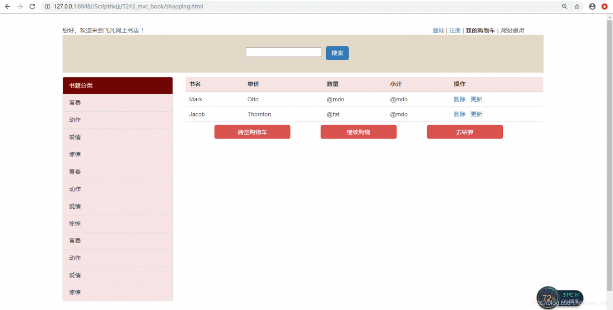This screenshot has width=613, height=310.
Task: Delete the Jacob row with 删除
Action: [459, 114]
